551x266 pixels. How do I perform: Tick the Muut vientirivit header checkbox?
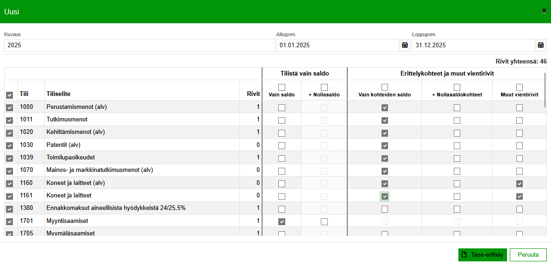coord(520,87)
